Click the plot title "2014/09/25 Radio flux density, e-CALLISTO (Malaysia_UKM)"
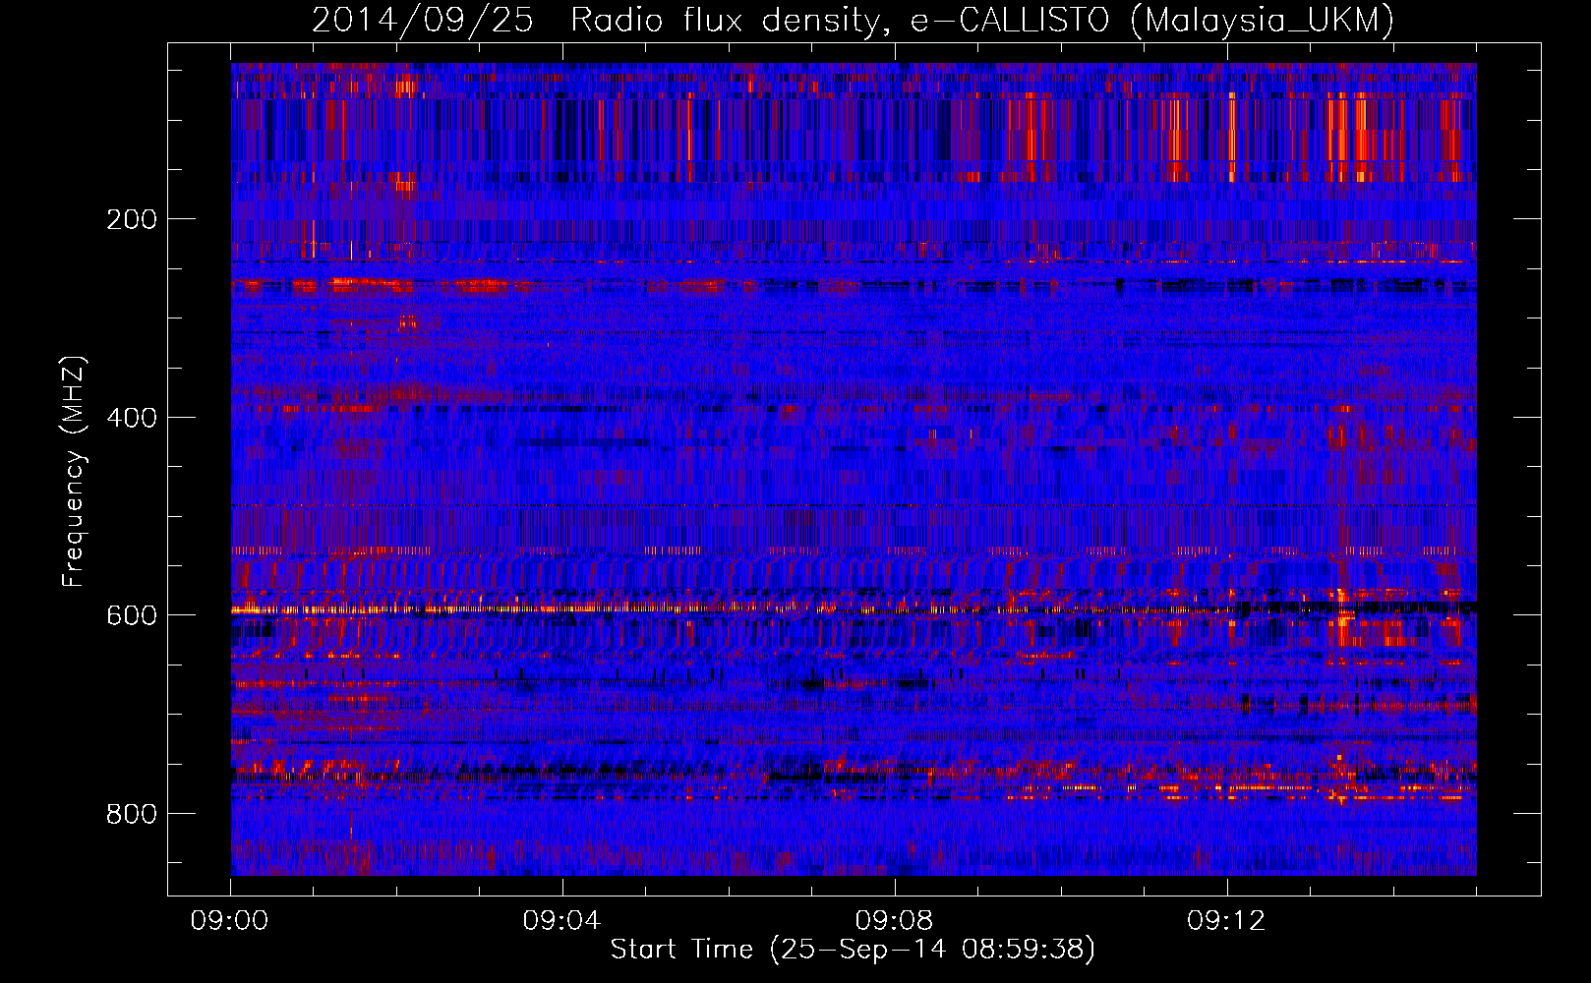Screen dimensions: 1591x983 pyautogui.click(x=853, y=21)
